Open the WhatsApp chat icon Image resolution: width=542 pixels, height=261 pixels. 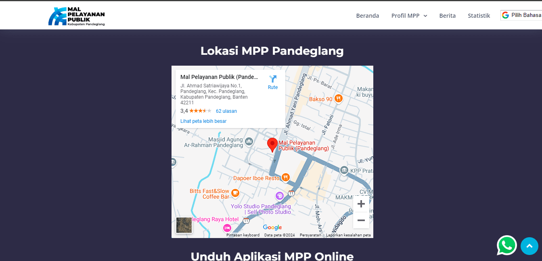(507, 245)
